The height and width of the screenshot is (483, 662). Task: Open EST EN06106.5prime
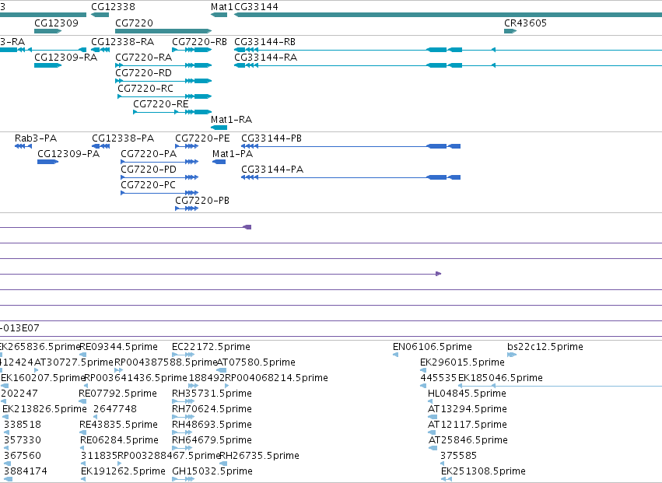tap(433, 347)
